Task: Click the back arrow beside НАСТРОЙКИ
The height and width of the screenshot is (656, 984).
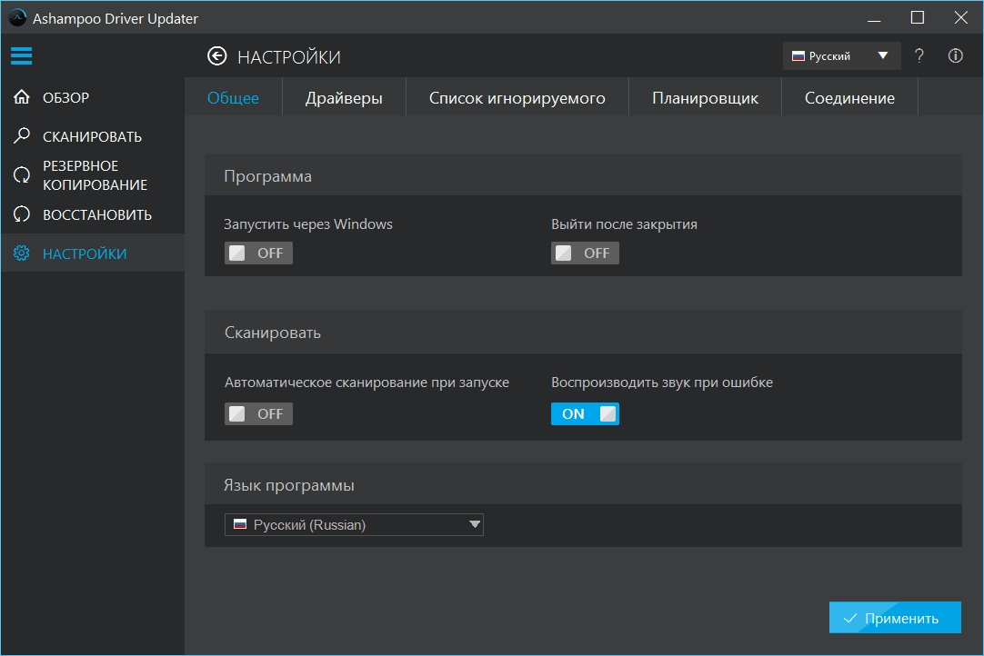Action: click(217, 56)
